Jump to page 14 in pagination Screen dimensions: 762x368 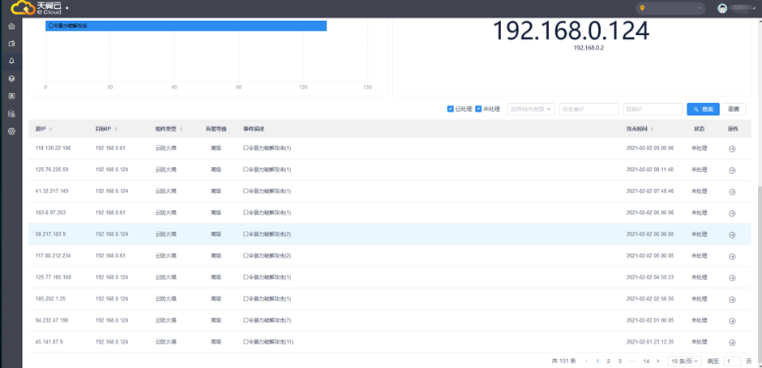point(646,361)
